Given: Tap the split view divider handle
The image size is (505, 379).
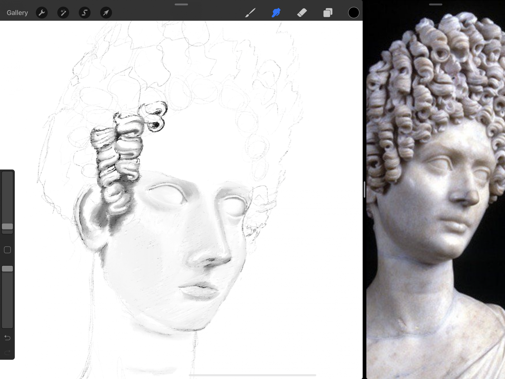Looking at the screenshot, I should click(365, 189).
